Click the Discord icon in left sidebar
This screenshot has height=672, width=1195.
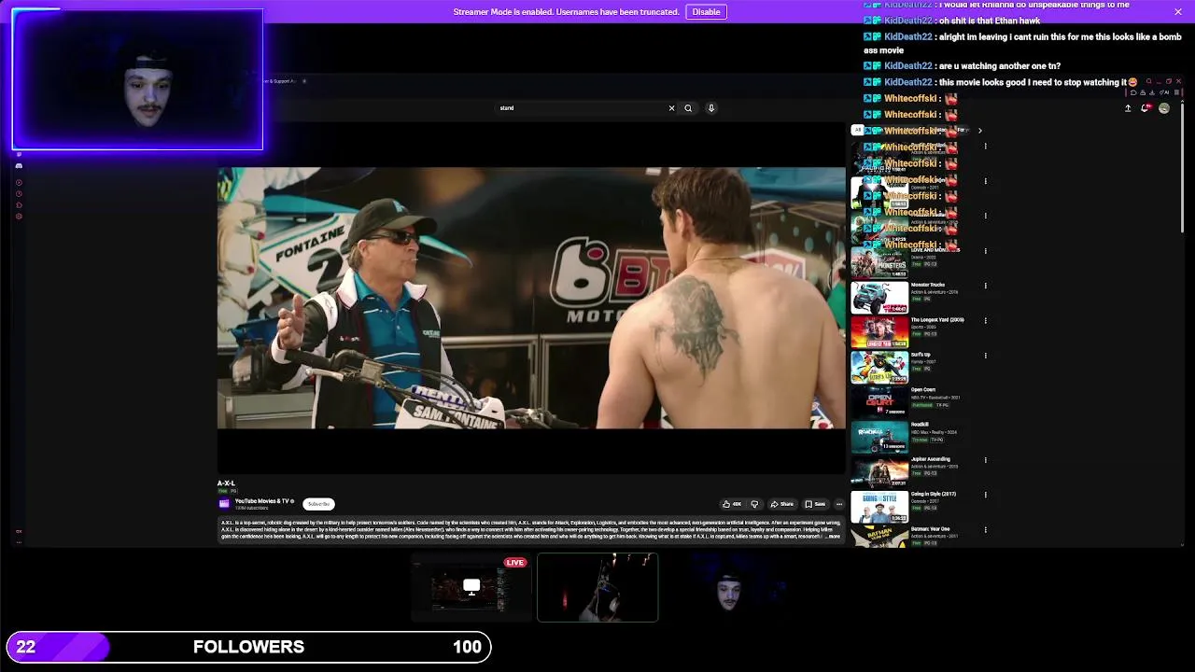[x=19, y=166]
